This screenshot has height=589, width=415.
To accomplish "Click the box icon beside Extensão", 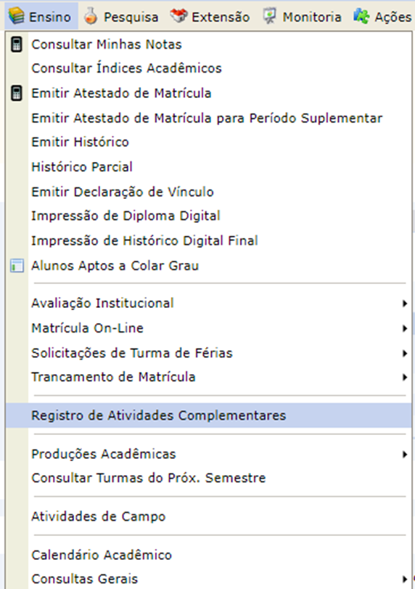I will click(x=178, y=16).
